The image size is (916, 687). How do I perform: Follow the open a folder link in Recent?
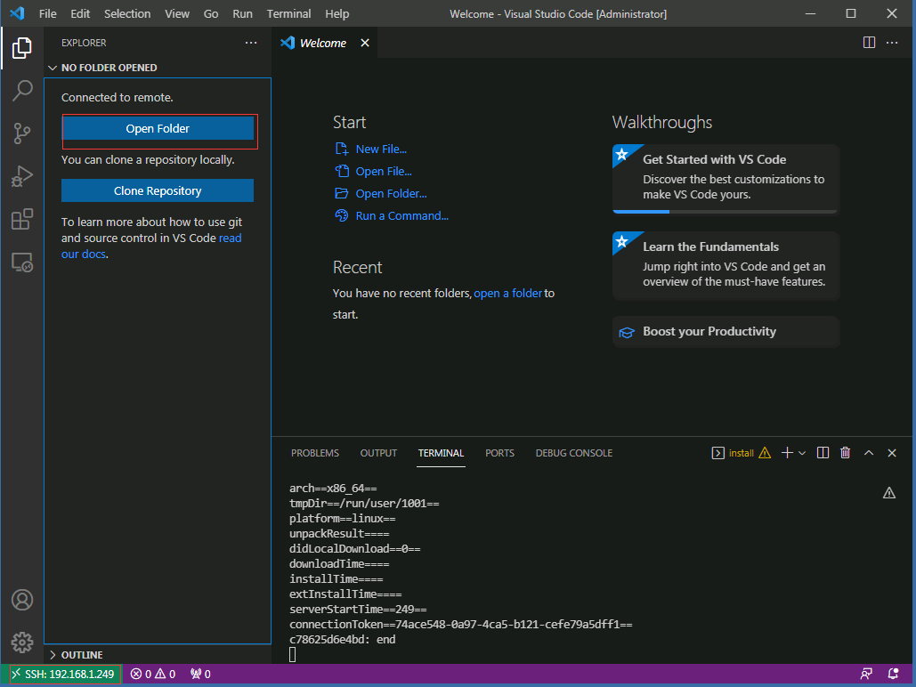coord(507,294)
